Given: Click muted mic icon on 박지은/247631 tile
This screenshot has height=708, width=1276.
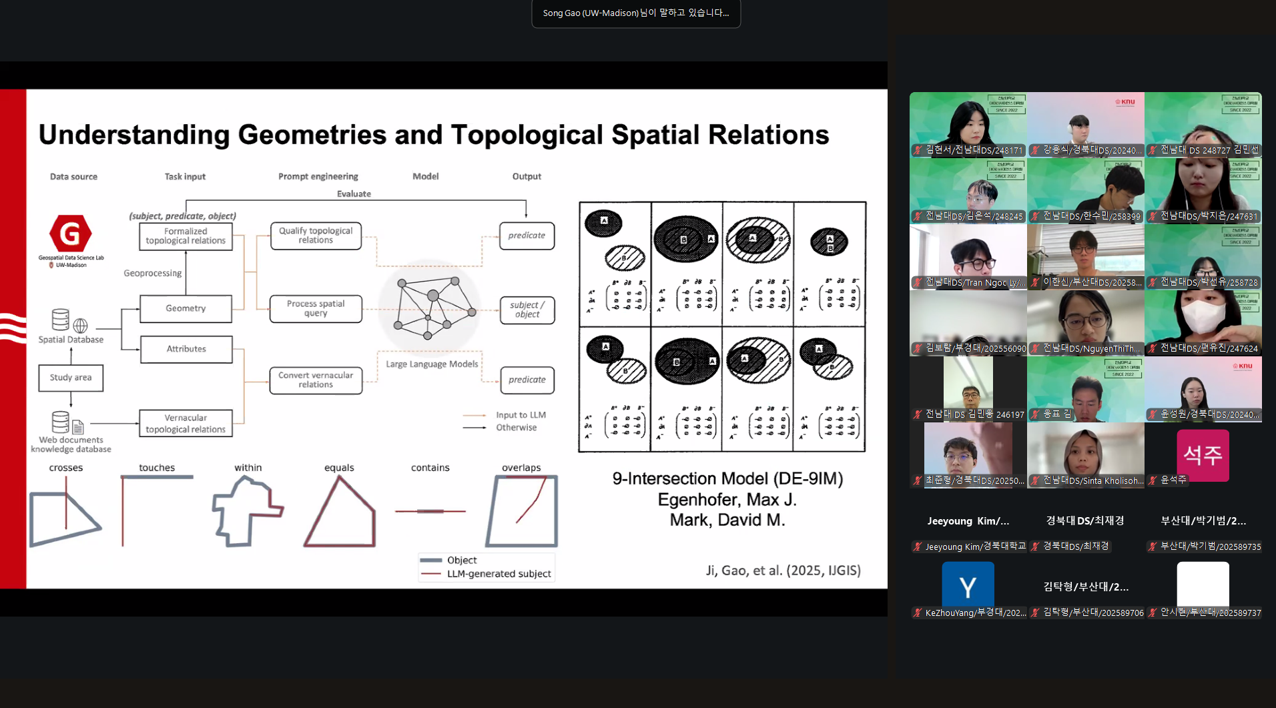Looking at the screenshot, I should [x=1153, y=216].
